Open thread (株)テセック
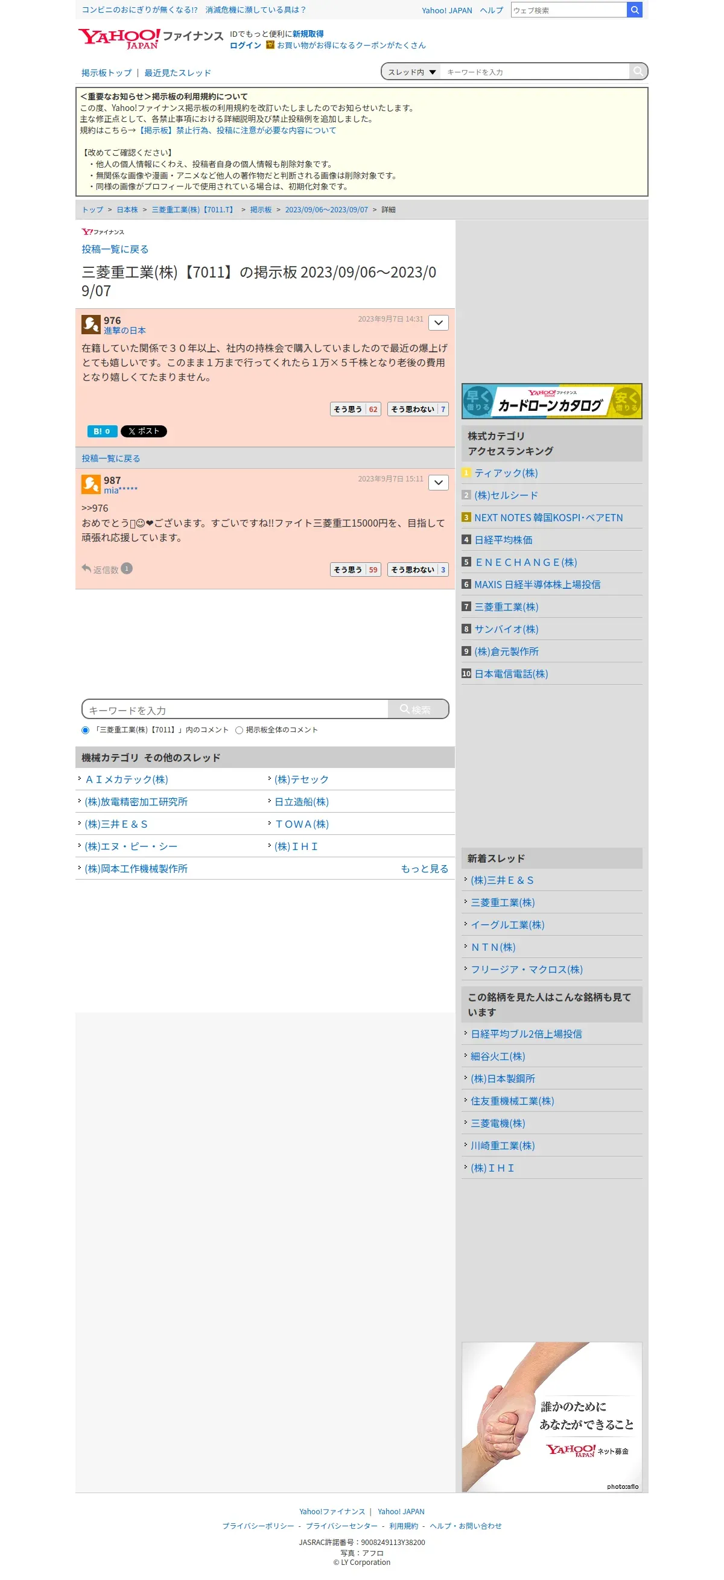 click(x=301, y=779)
